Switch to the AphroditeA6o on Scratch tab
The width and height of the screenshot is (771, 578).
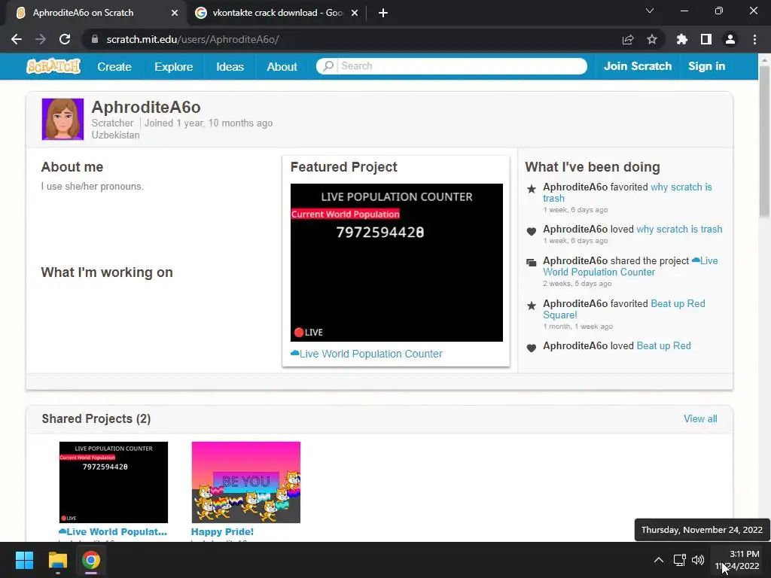93,13
